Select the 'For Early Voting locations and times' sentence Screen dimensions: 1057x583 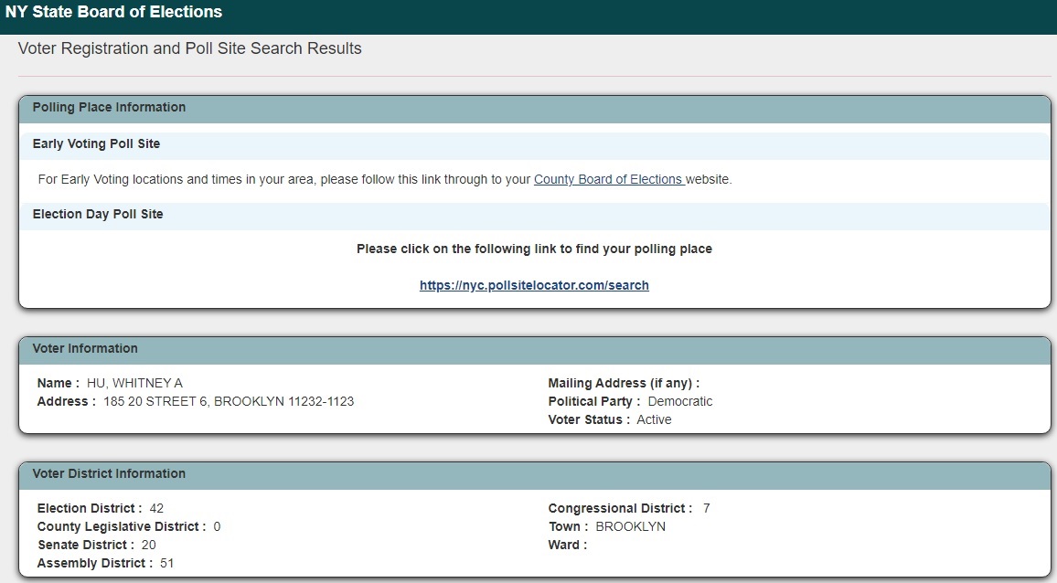coord(385,179)
